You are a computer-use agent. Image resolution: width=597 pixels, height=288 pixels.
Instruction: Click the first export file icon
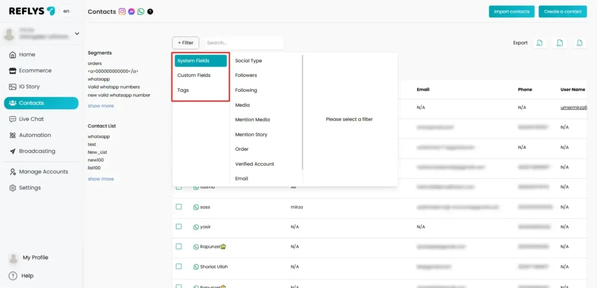(x=539, y=43)
